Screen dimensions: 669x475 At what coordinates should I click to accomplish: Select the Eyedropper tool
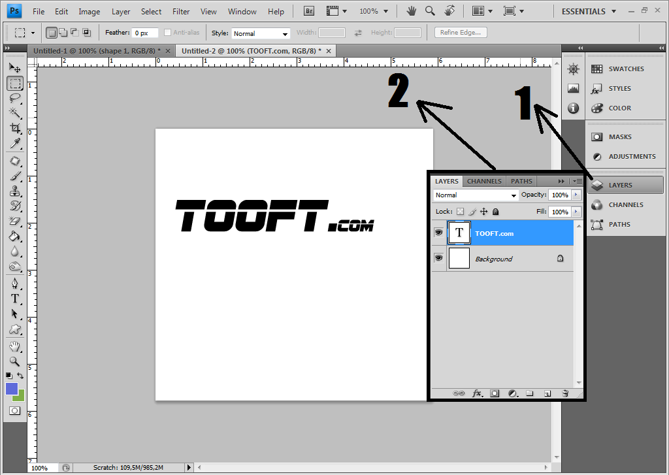click(15, 143)
